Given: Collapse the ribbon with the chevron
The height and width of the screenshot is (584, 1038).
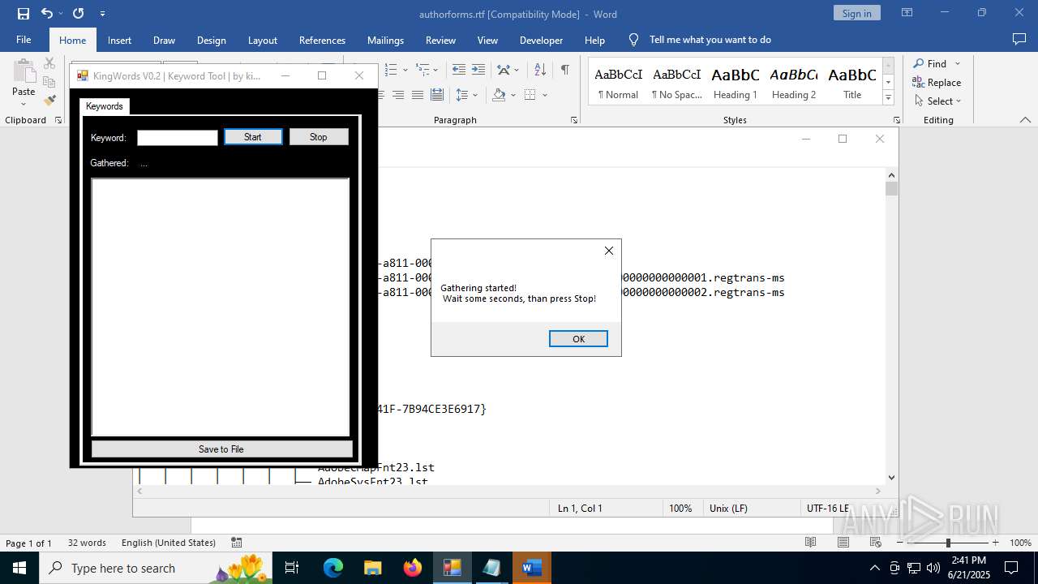Looking at the screenshot, I should click(1025, 120).
